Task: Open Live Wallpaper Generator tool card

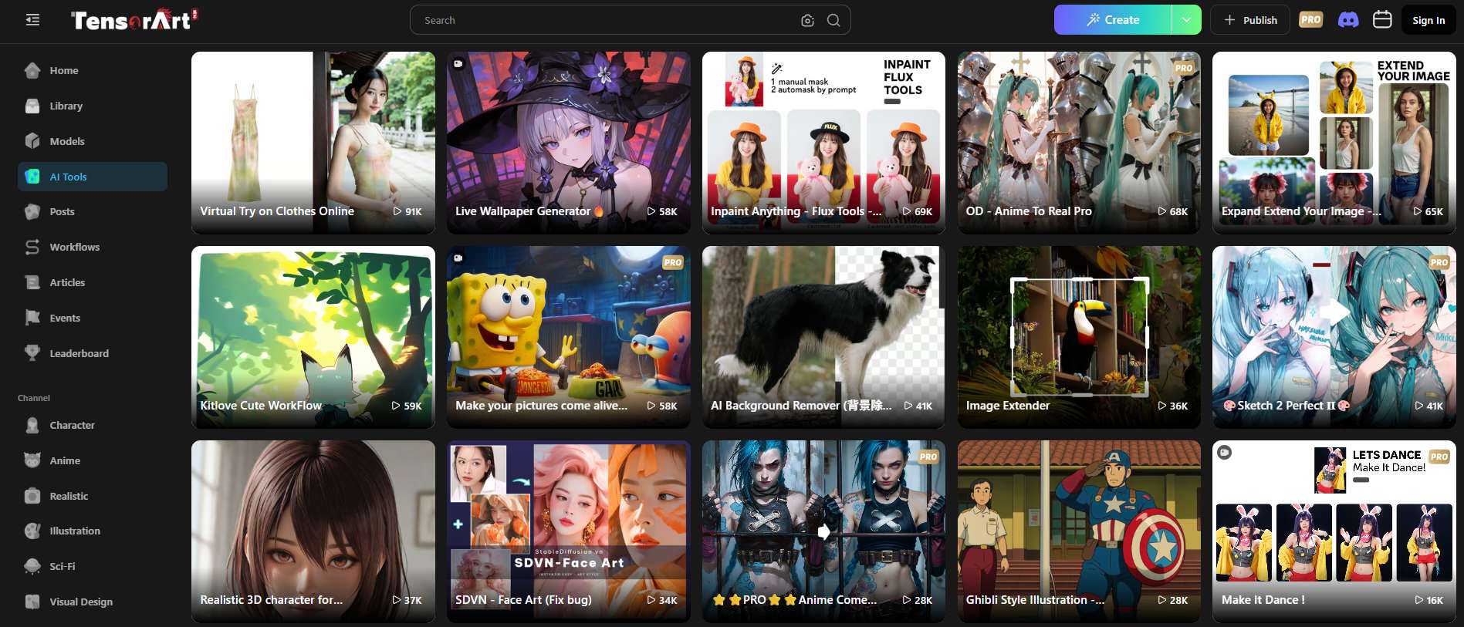Action: 569,143
